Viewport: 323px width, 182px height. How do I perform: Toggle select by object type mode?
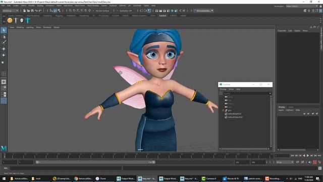click(55, 11)
